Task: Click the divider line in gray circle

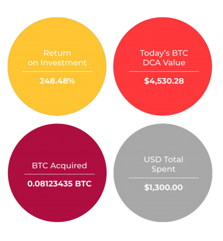Action: click(x=164, y=178)
